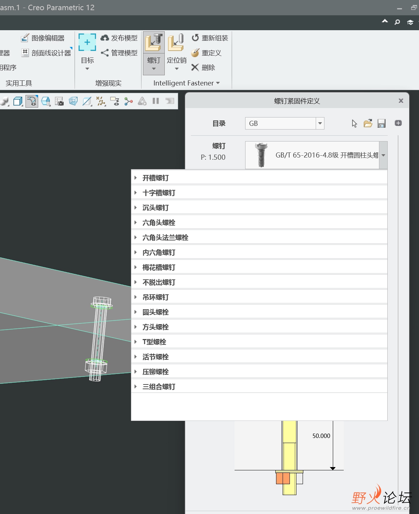Click the open folder icon in fastener dialog
419x514 pixels.
[368, 123]
